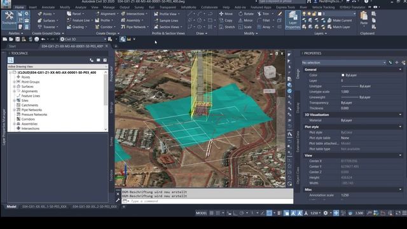
Task: Click the Pipe Network tool
Action: (134, 27)
